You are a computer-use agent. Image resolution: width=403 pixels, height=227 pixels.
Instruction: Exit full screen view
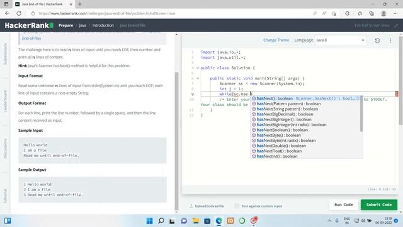click(376, 25)
